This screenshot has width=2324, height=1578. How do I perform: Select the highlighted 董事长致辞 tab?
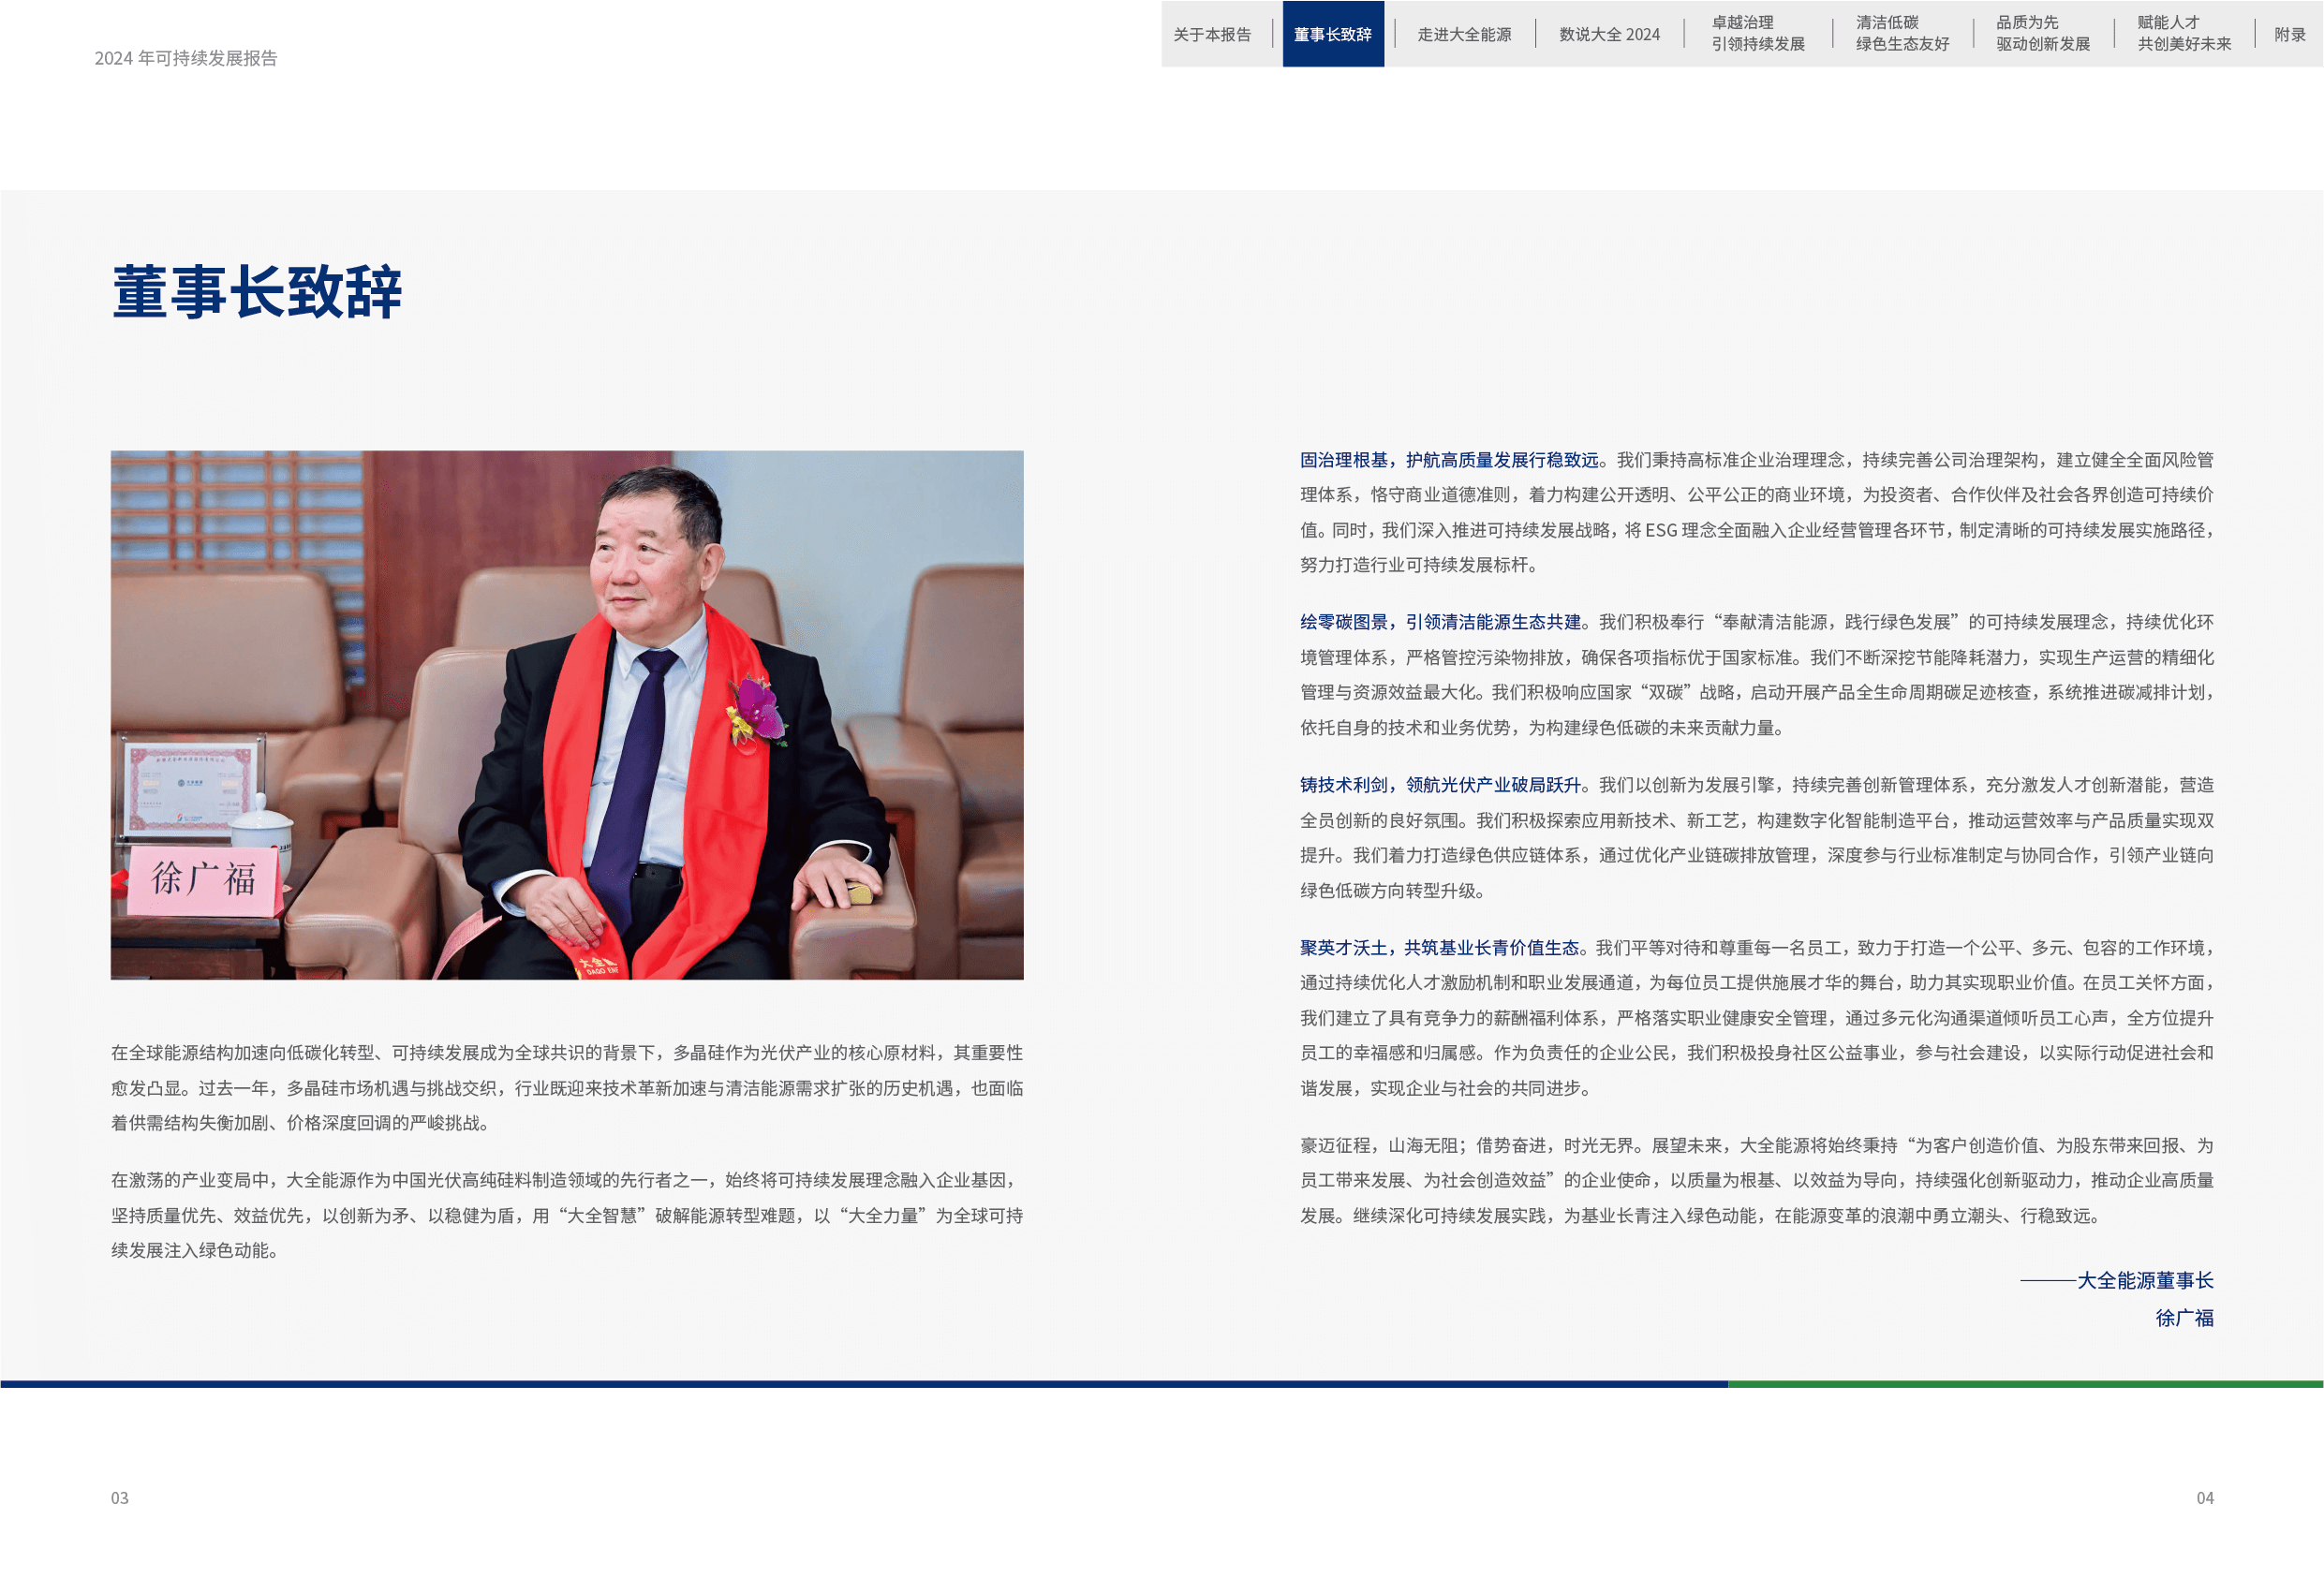[1332, 34]
